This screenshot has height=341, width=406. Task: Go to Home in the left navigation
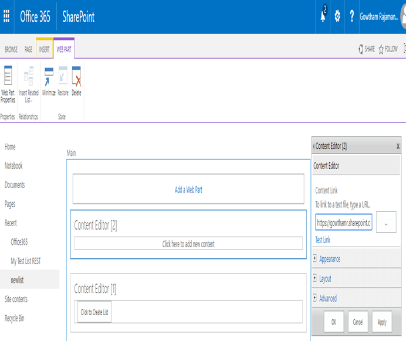point(10,146)
